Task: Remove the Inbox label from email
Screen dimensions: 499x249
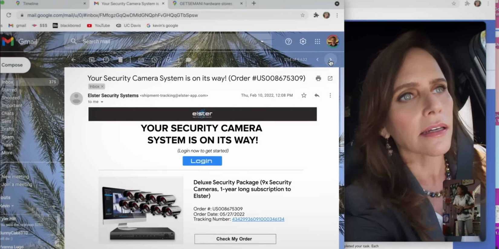Action: pyautogui.click(x=102, y=87)
